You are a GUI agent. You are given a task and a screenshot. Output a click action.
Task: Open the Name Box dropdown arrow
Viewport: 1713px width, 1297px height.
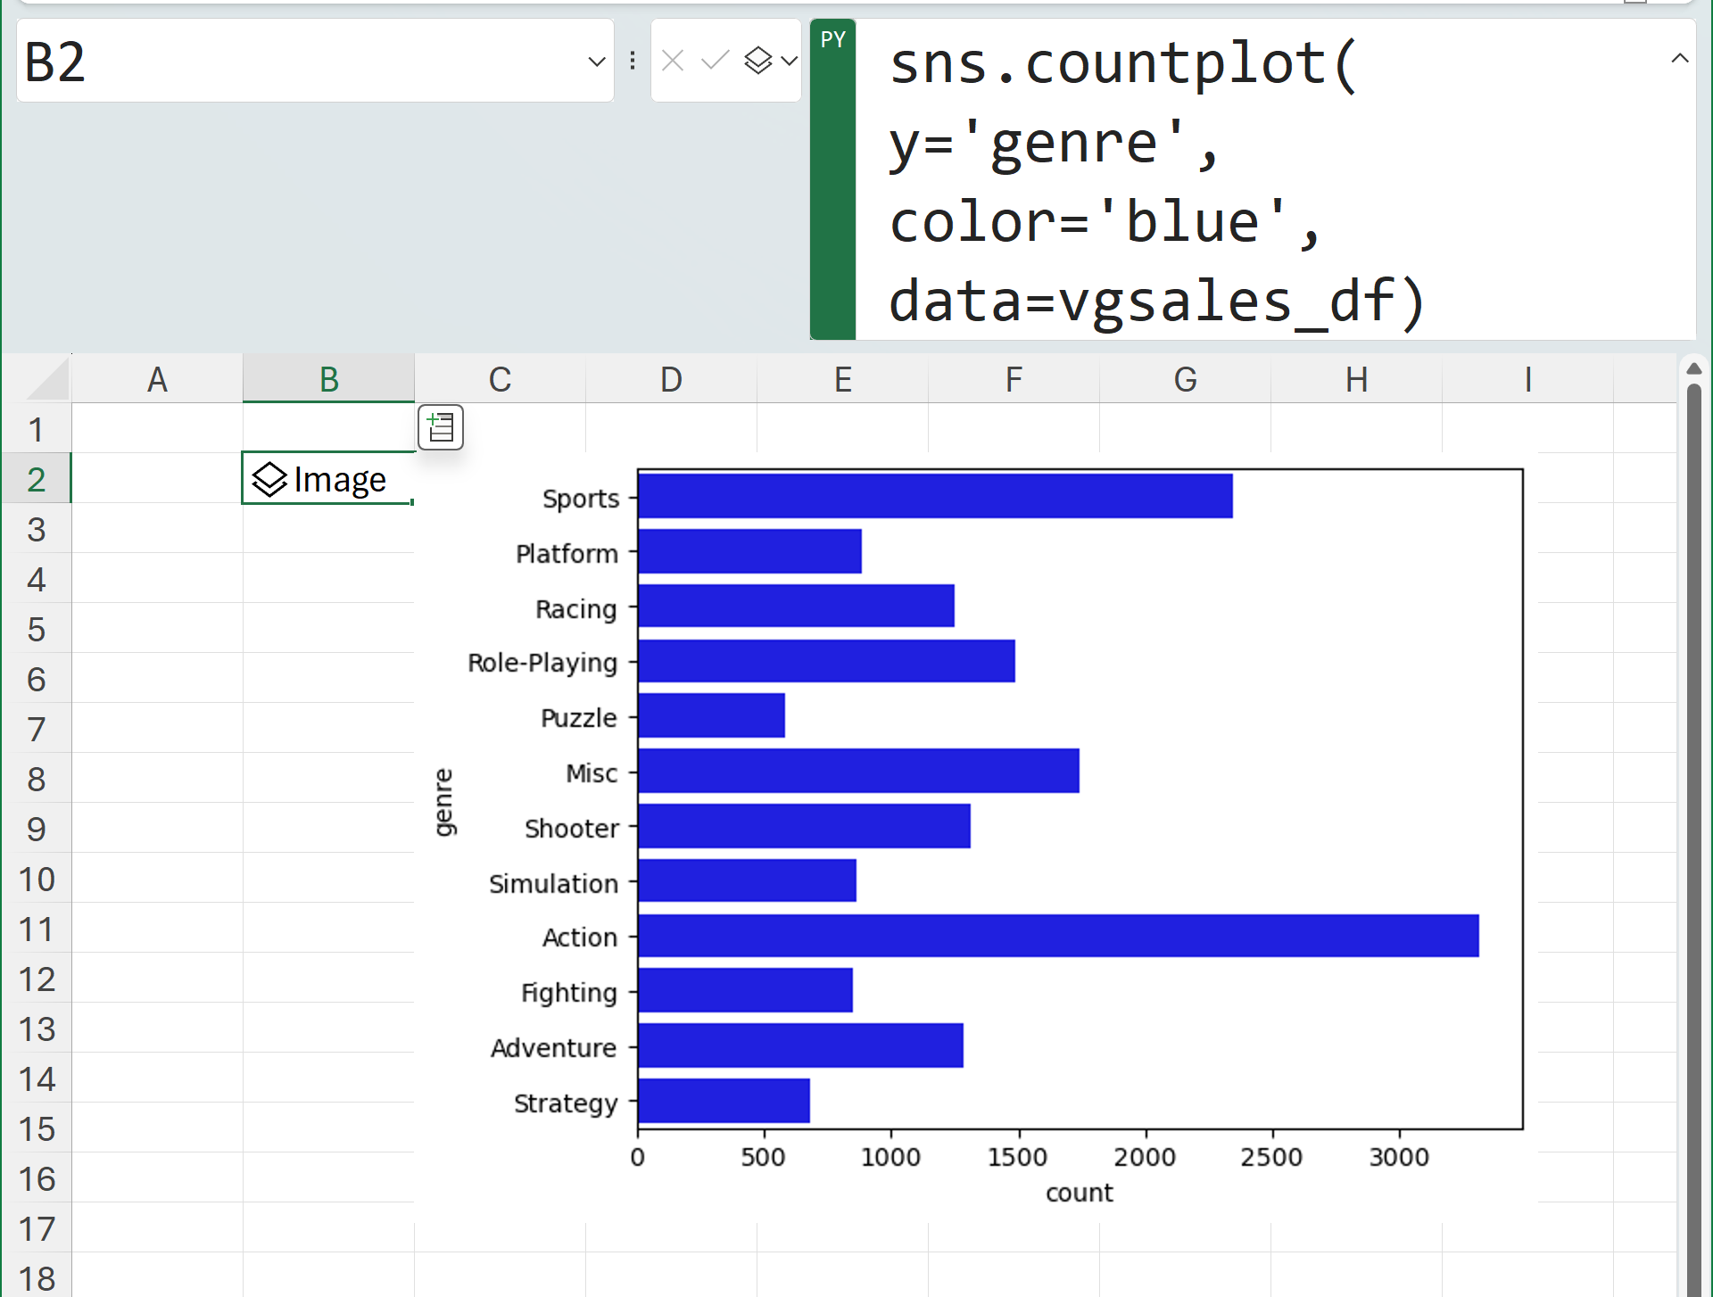point(597,62)
